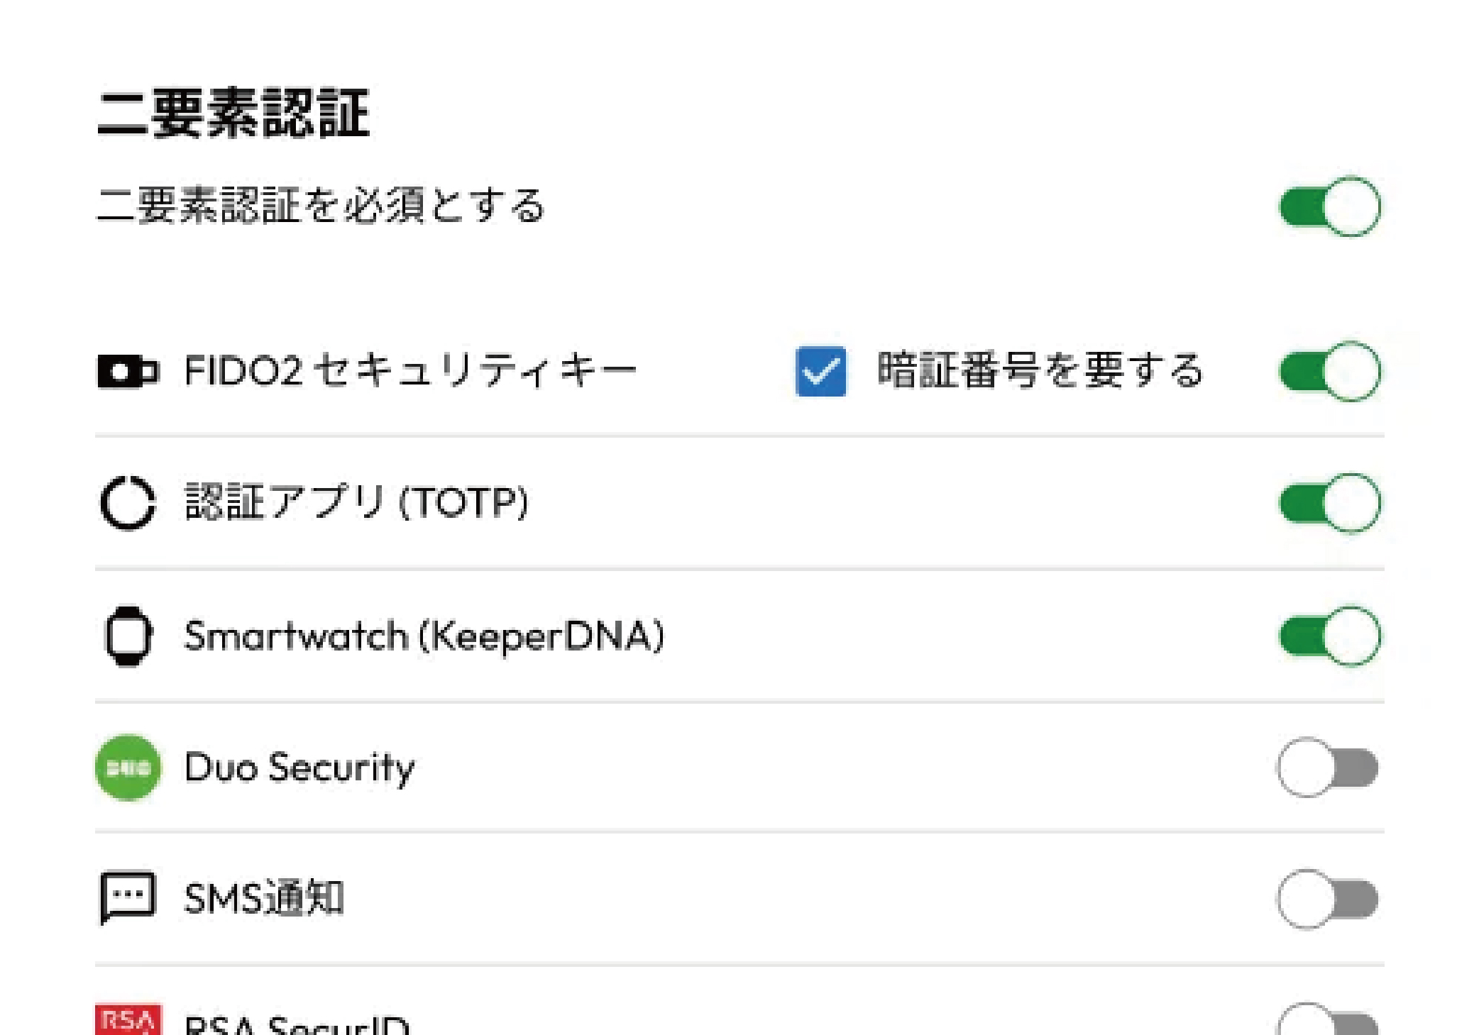The image size is (1479, 1035).
Task: Disable the 二要素認証を必須とする toggle
Action: 1329,207
